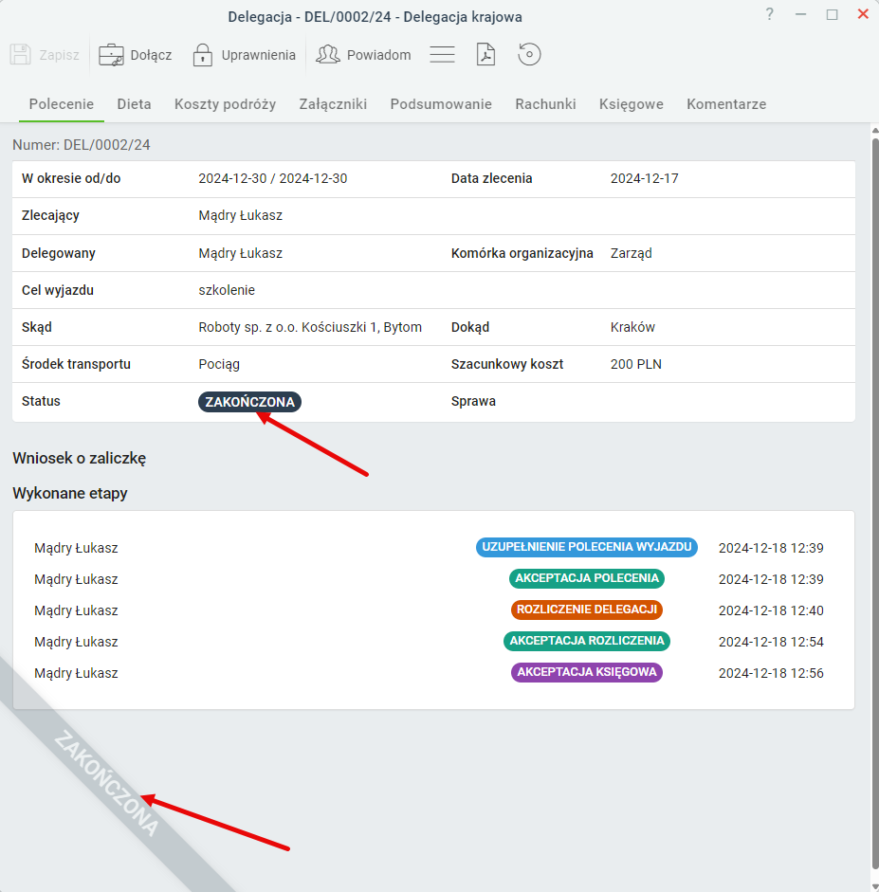Click the window title Delegacja DEL/0002/24
The width and height of the screenshot is (879, 892).
click(375, 17)
